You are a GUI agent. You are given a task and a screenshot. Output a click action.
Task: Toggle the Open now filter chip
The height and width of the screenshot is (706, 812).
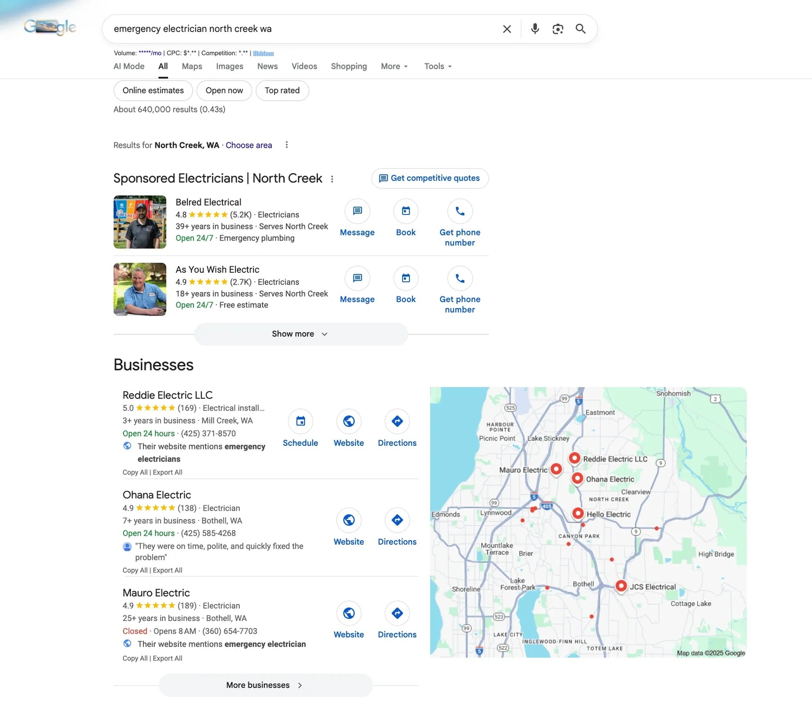pos(224,90)
